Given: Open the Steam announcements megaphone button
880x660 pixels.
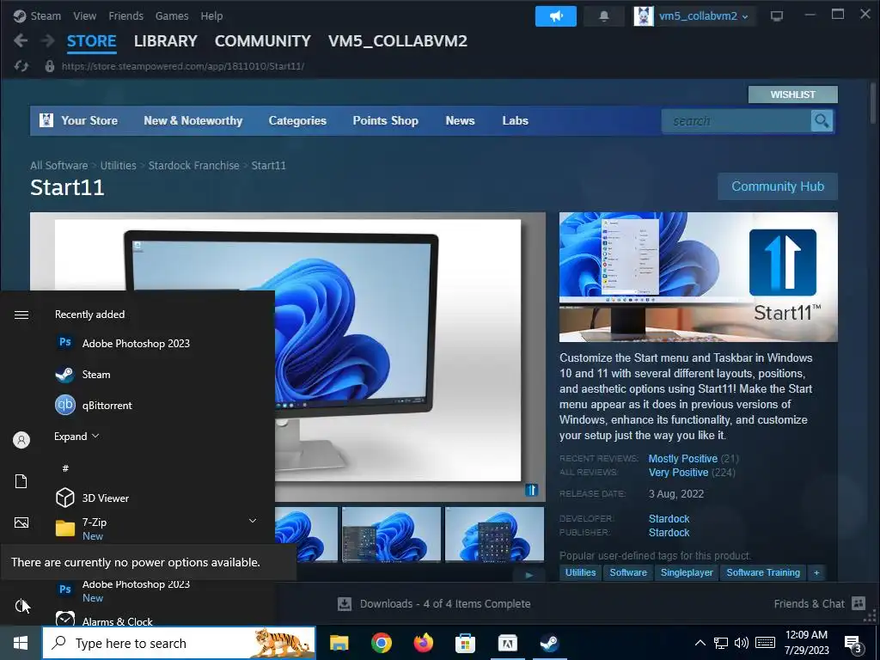Looking at the screenshot, I should 556,16.
